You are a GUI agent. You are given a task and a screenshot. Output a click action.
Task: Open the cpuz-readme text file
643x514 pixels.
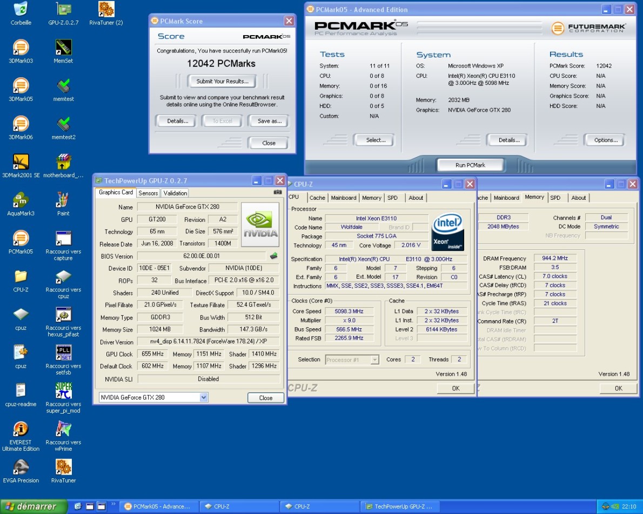click(x=21, y=395)
